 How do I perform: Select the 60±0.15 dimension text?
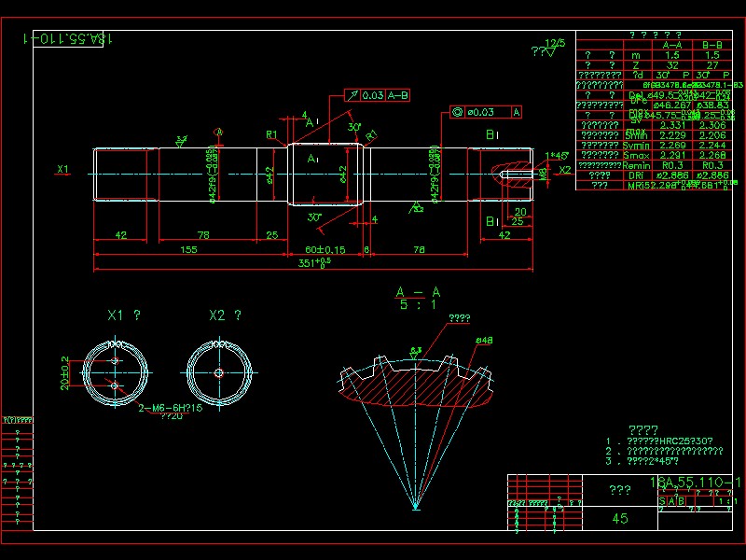tap(325, 249)
